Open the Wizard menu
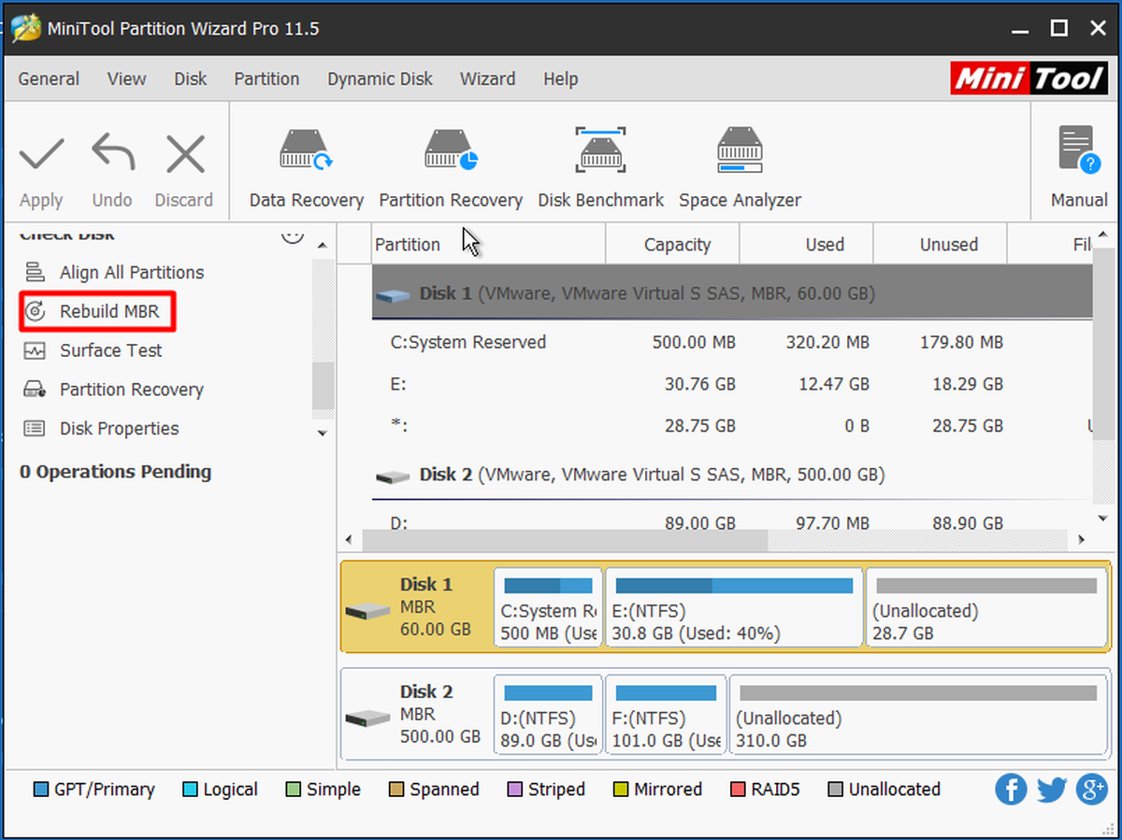Screen dimensions: 1122x840 click(487, 78)
